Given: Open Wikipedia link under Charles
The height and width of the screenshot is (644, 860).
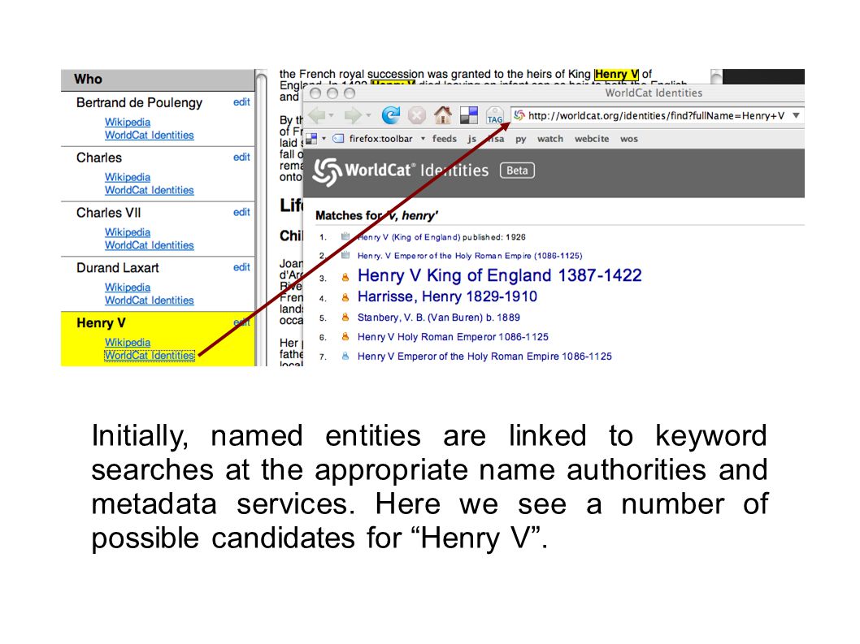Looking at the screenshot, I should 128,177.
